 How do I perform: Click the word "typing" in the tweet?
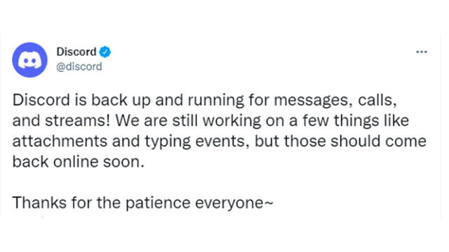pos(168,142)
